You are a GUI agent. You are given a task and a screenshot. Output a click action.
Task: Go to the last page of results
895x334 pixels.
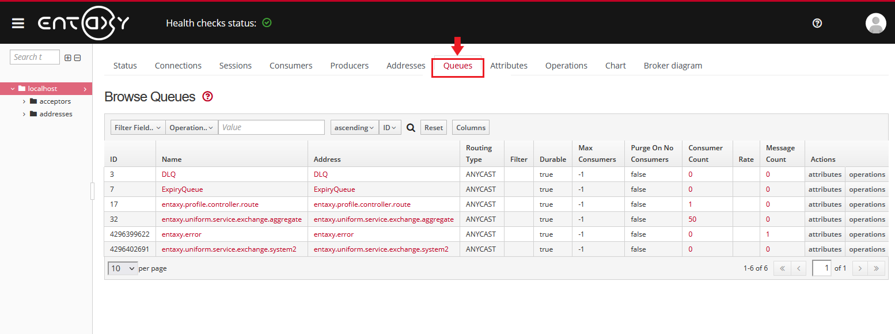coord(876,268)
